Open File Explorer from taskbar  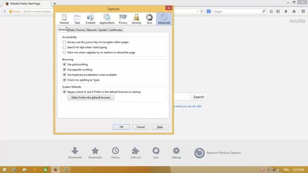[x=25, y=170]
